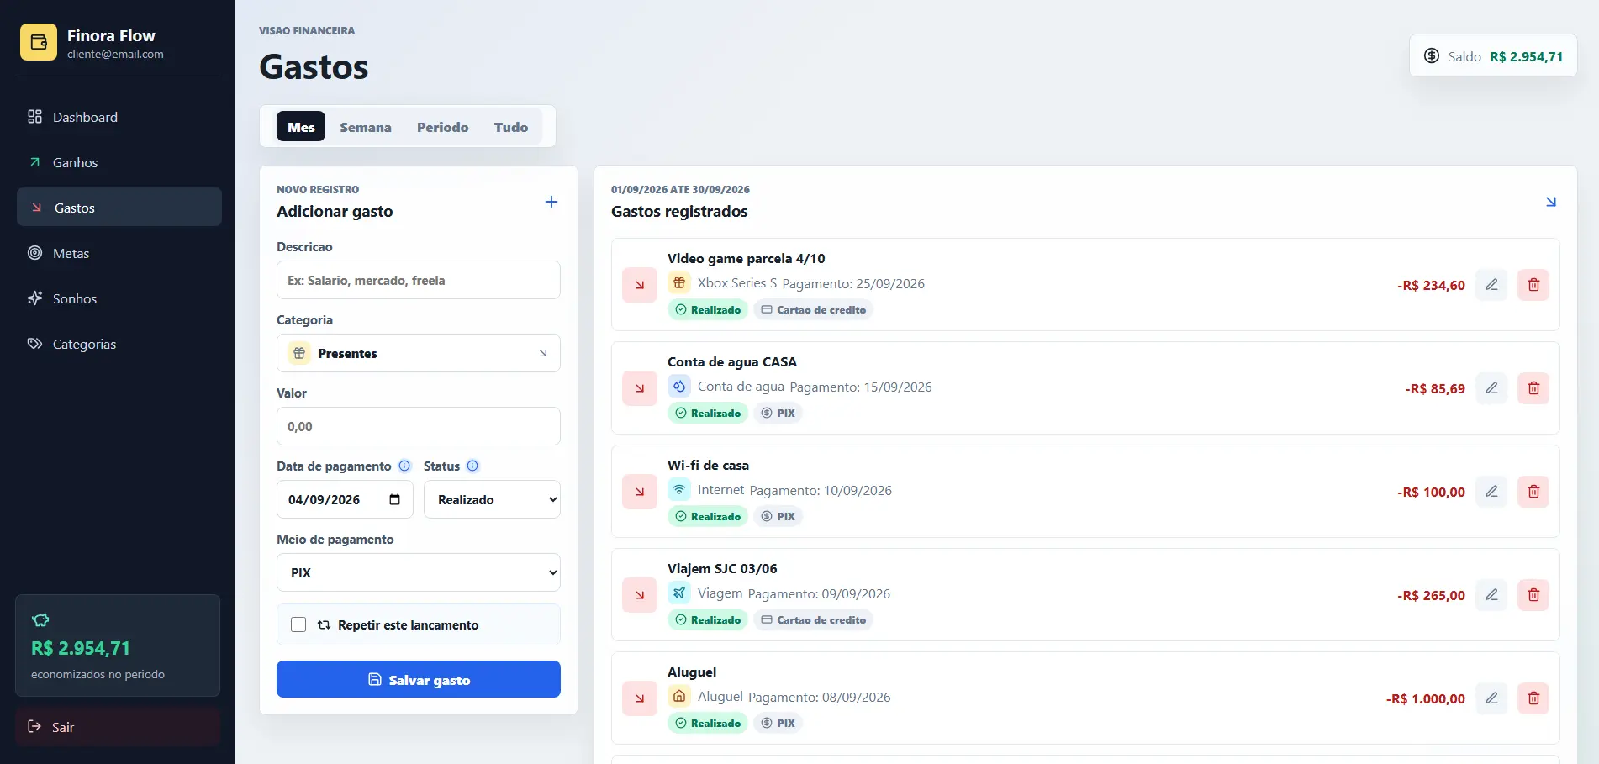
Task: Switch to the Periodo tab
Action: pyautogui.click(x=443, y=127)
